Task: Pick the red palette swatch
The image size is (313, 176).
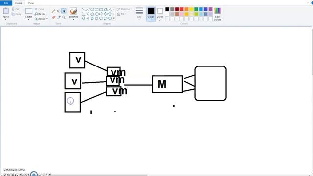Action: point(181,9)
